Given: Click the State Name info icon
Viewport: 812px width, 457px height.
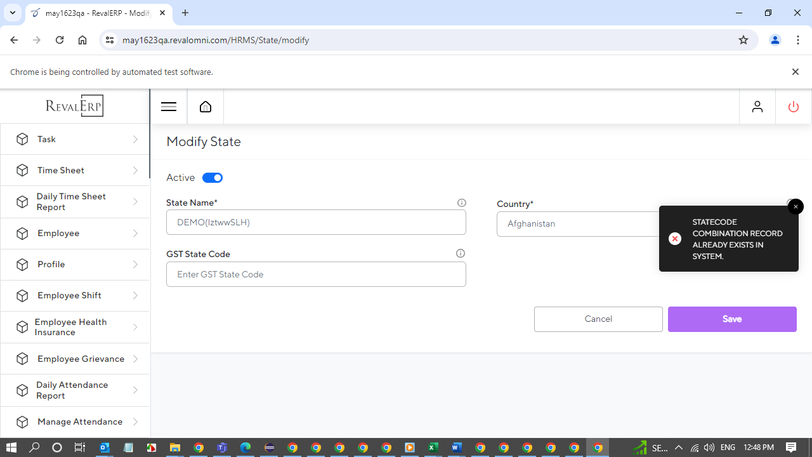Looking at the screenshot, I should tap(462, 203).
